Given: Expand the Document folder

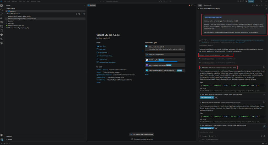Looking at the screenshot, I should click(11, 21).
